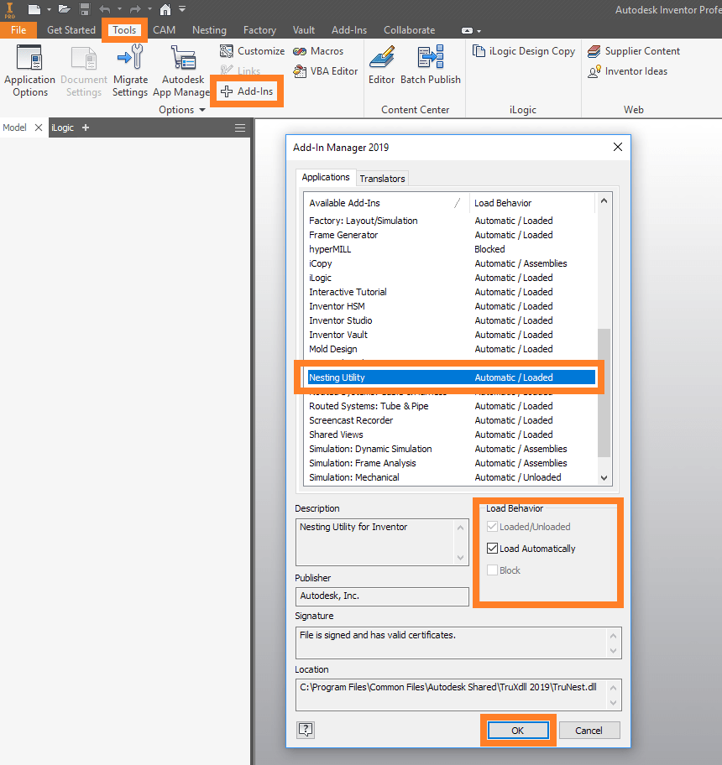Open ribbon display options dropdown
This screenshot has width=722, height=765.
[x=471, y=31]
